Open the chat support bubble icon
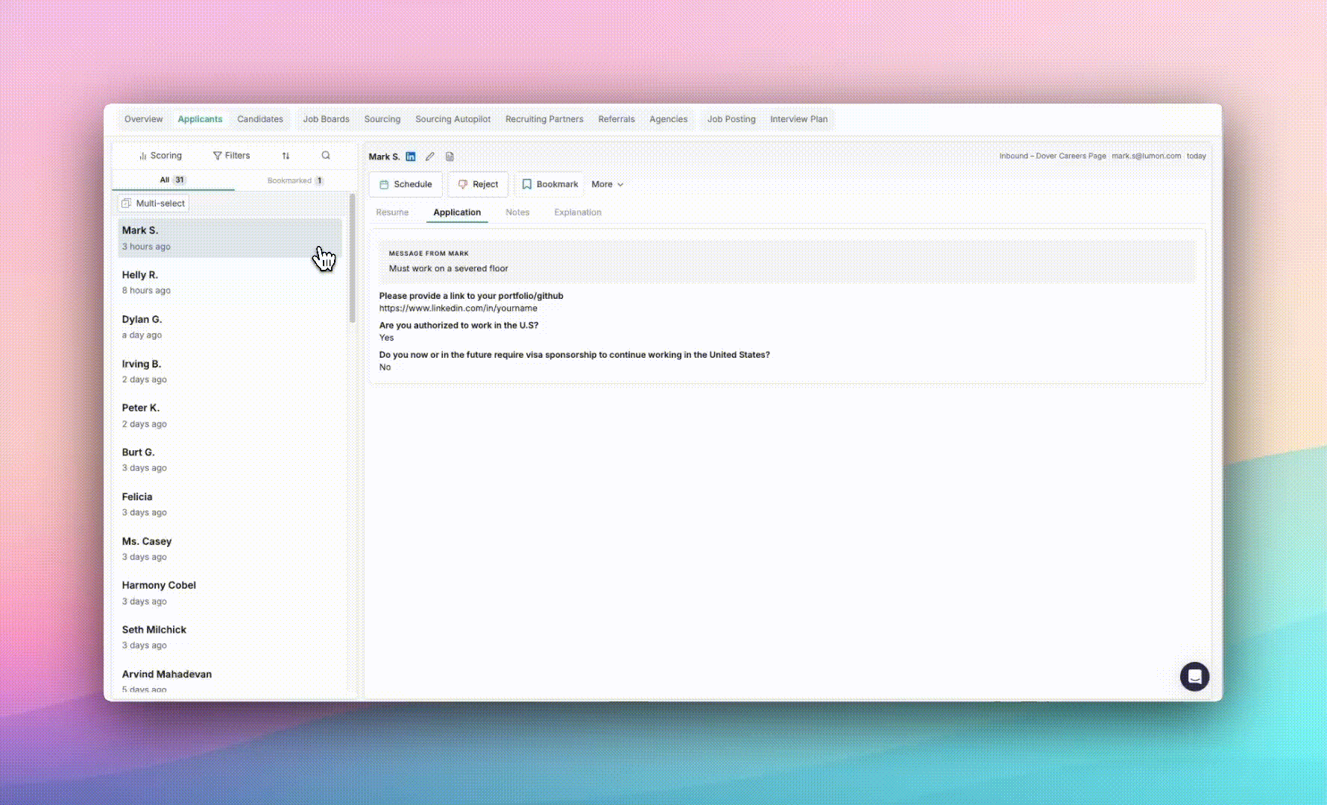This screenshot has width=1327, height=805. 1194,677
